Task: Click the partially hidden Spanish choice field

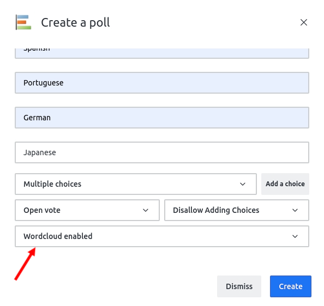Action: click(x=162, y=53)
